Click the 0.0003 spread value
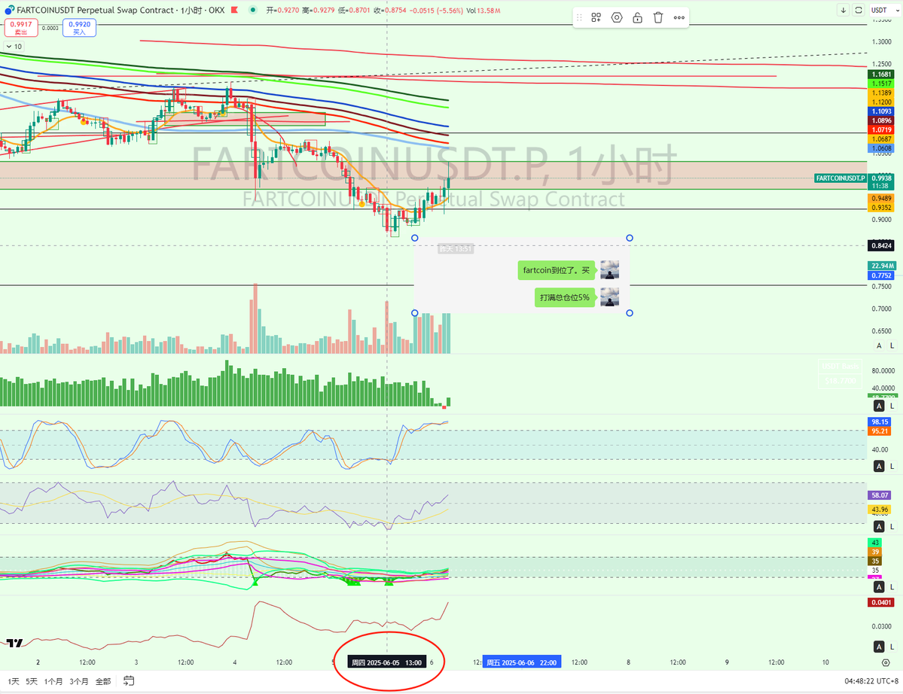This screenshot has height=694, width=903. click(x=50, y=28)
